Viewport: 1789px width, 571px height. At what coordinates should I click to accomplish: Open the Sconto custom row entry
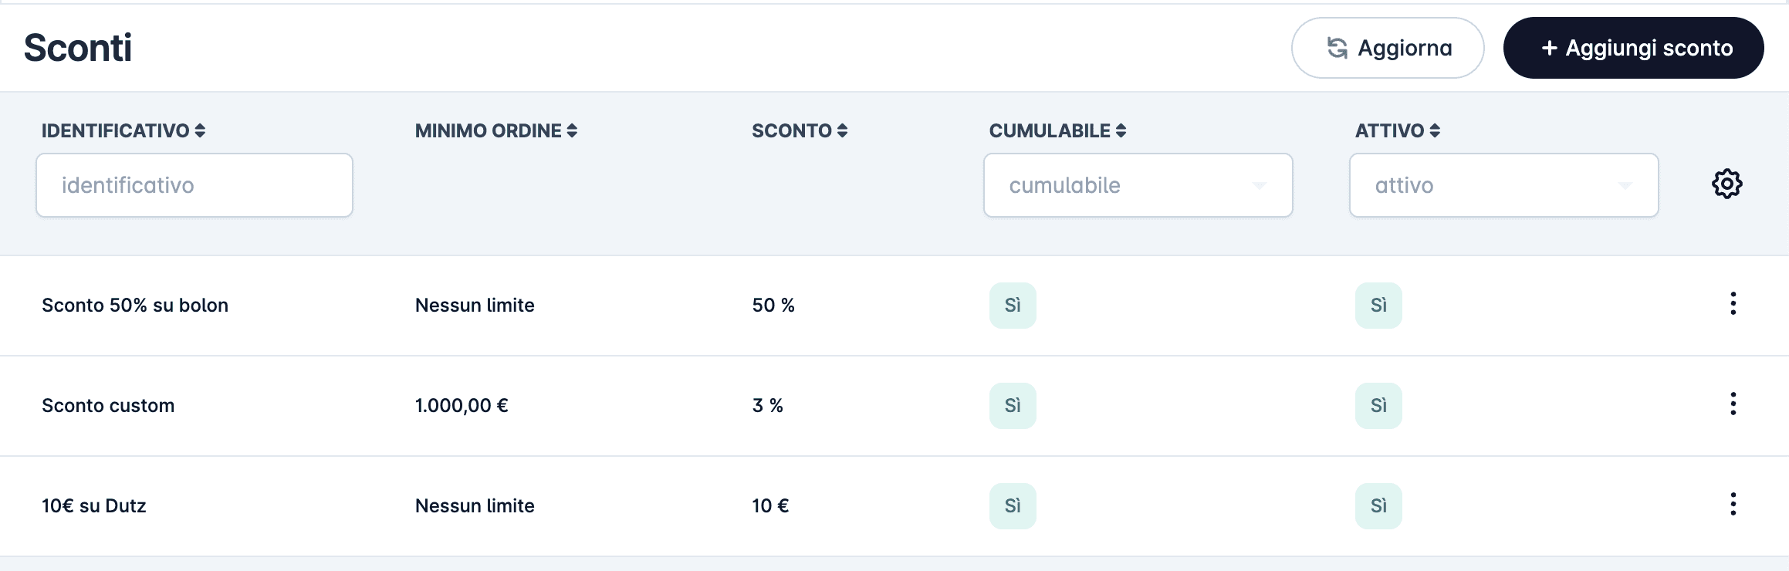pos(108,405)
